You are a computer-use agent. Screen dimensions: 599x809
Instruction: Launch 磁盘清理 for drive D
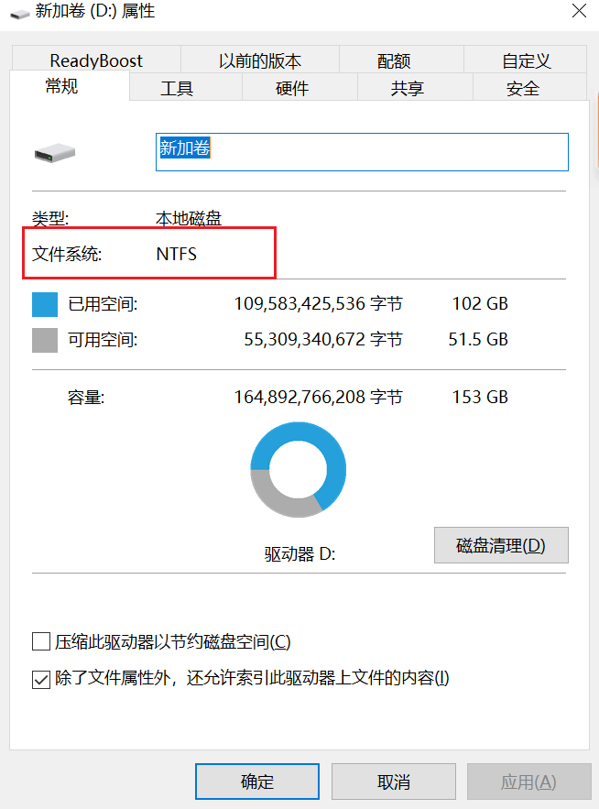point(501,545)
